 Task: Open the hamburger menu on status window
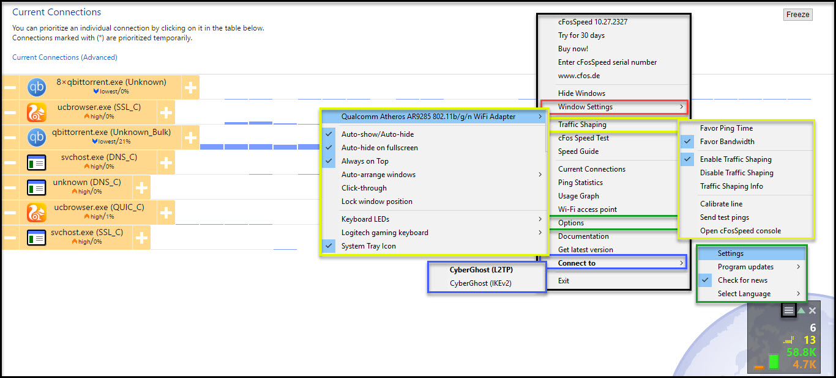click(x=789, y=311)
